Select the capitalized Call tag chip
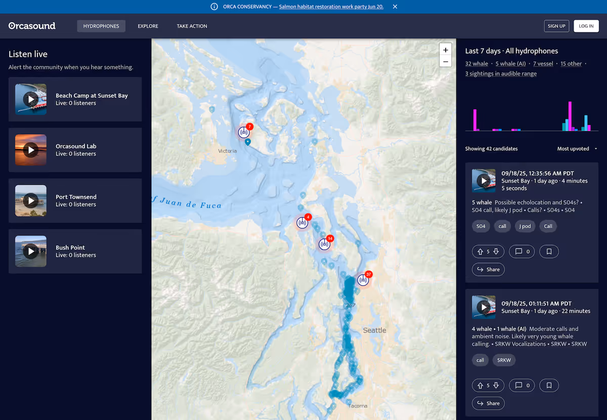This screenshot has width=607, height=420. tap(548, 226)
